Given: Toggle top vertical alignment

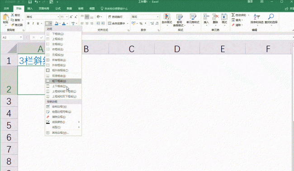Looking at the screenshot, I should [82, 17].
